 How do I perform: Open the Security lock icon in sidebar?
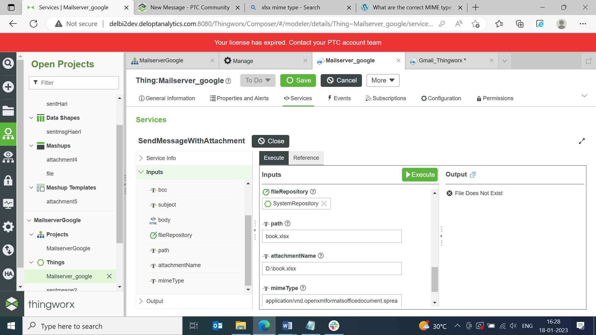[8, 180]
